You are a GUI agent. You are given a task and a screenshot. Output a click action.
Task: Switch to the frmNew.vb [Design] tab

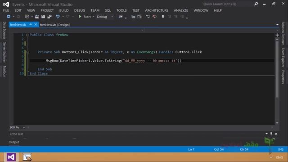[x=55, y=25]
